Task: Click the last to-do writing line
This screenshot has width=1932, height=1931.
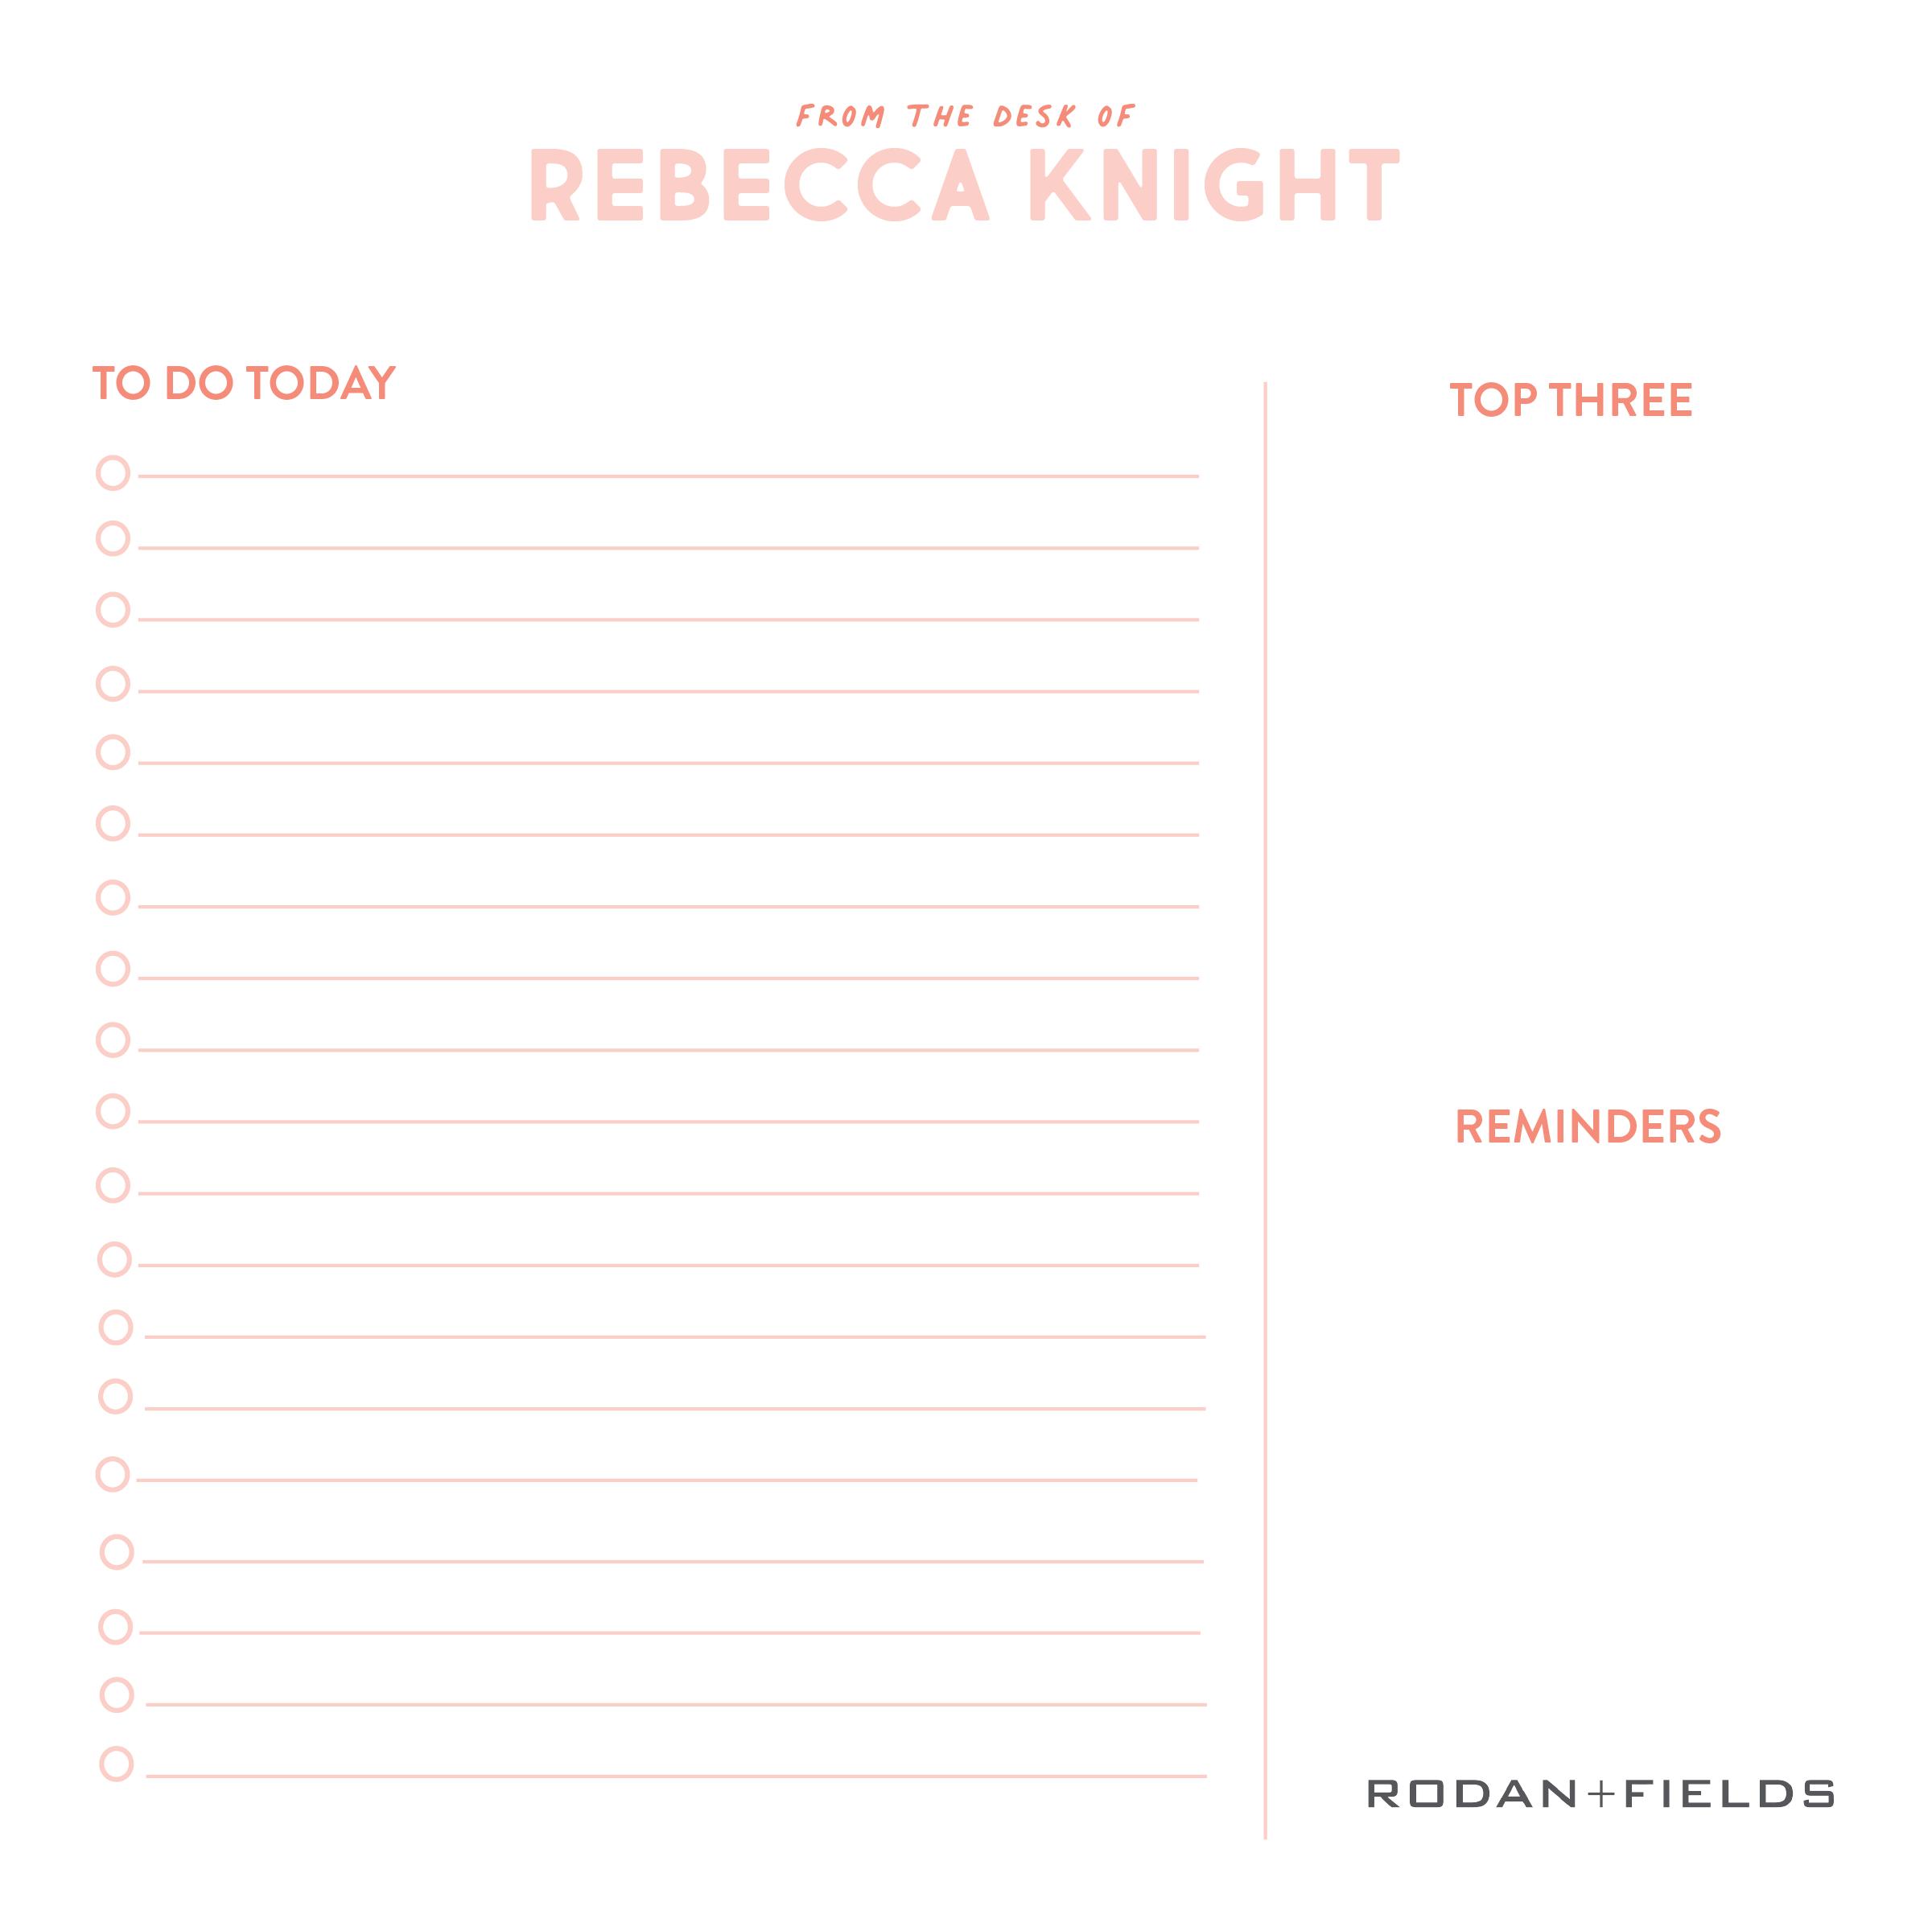Action: coord(676,1776)
